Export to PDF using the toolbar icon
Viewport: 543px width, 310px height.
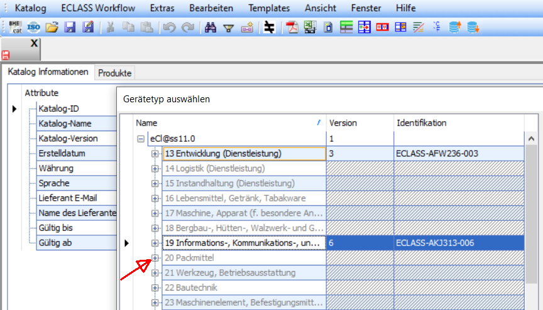click(x=292, y=27)
